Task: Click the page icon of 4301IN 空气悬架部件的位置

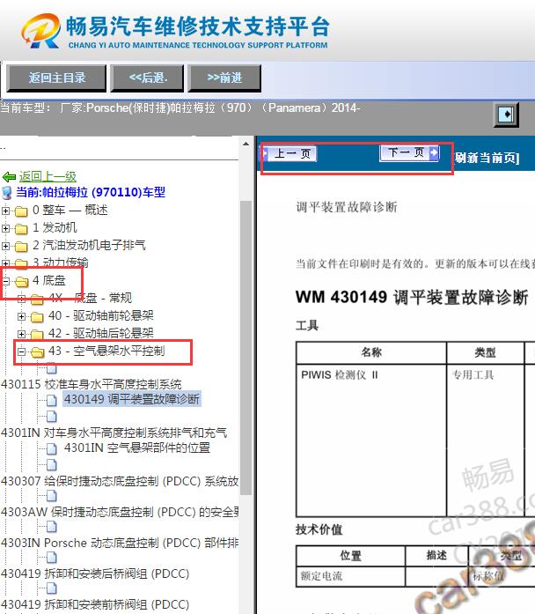Action: coord(52,448)
